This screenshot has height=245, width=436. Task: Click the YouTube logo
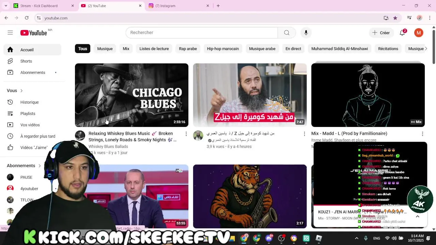click(33, 33)
